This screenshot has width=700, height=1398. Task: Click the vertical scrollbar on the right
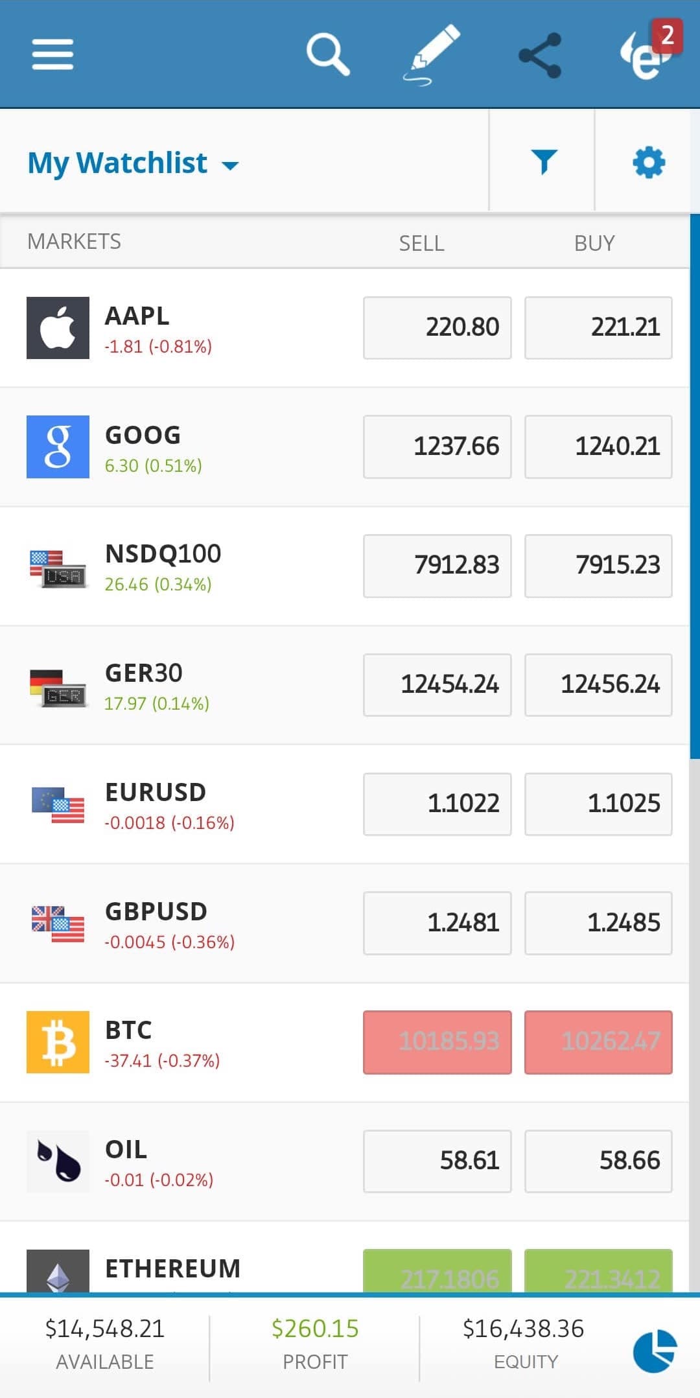click(695, 486)
